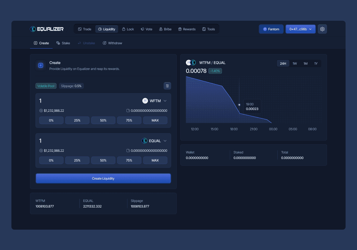This screenshot has height=250, width=357.
Task: Select the Liquidity nav item
Action: click(x=106, y=29)
